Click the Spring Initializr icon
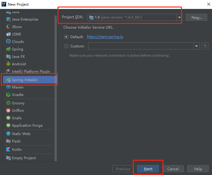 click(x=8, y=80)
